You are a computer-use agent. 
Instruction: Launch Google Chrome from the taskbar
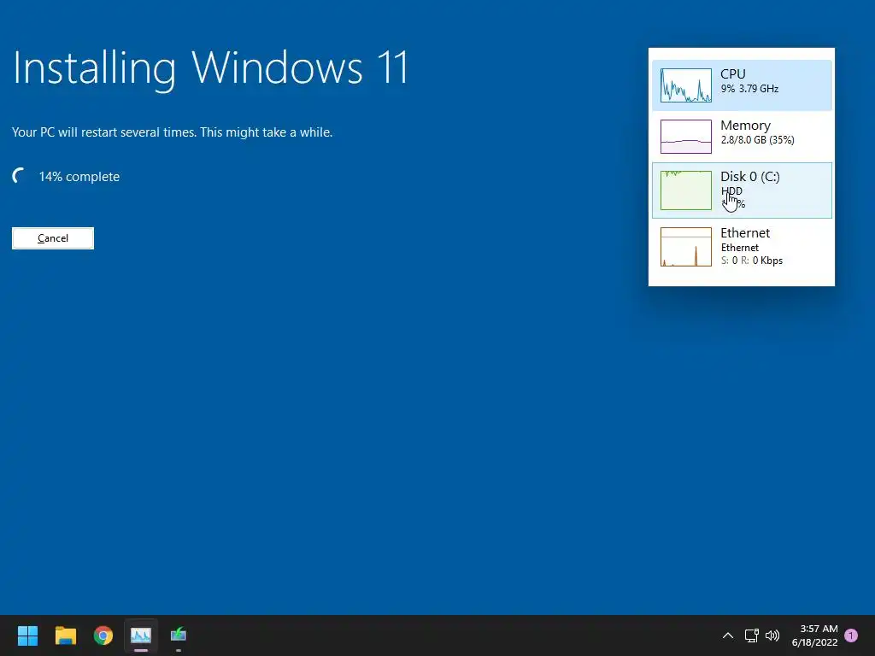[103, 635]
